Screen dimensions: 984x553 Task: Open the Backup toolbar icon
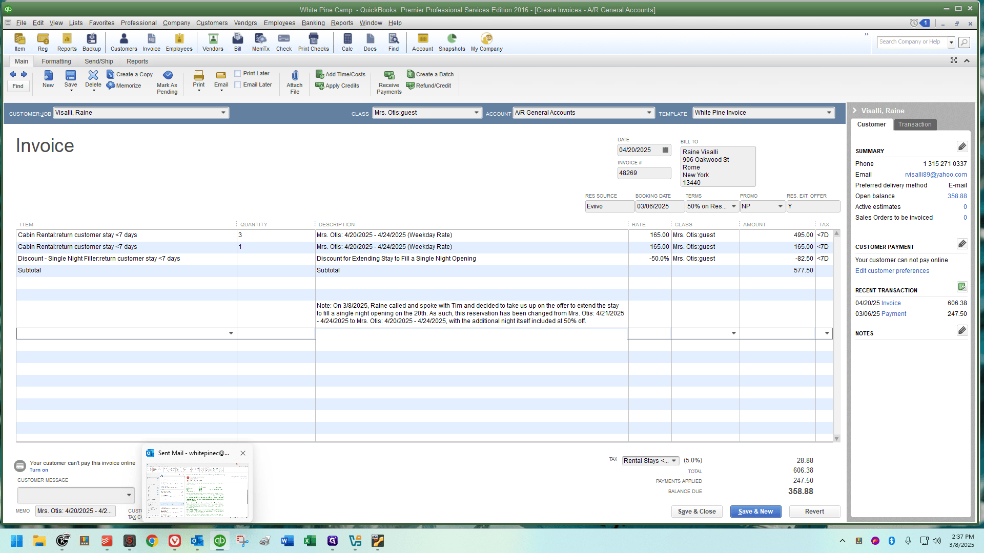(x=92, y=42)
